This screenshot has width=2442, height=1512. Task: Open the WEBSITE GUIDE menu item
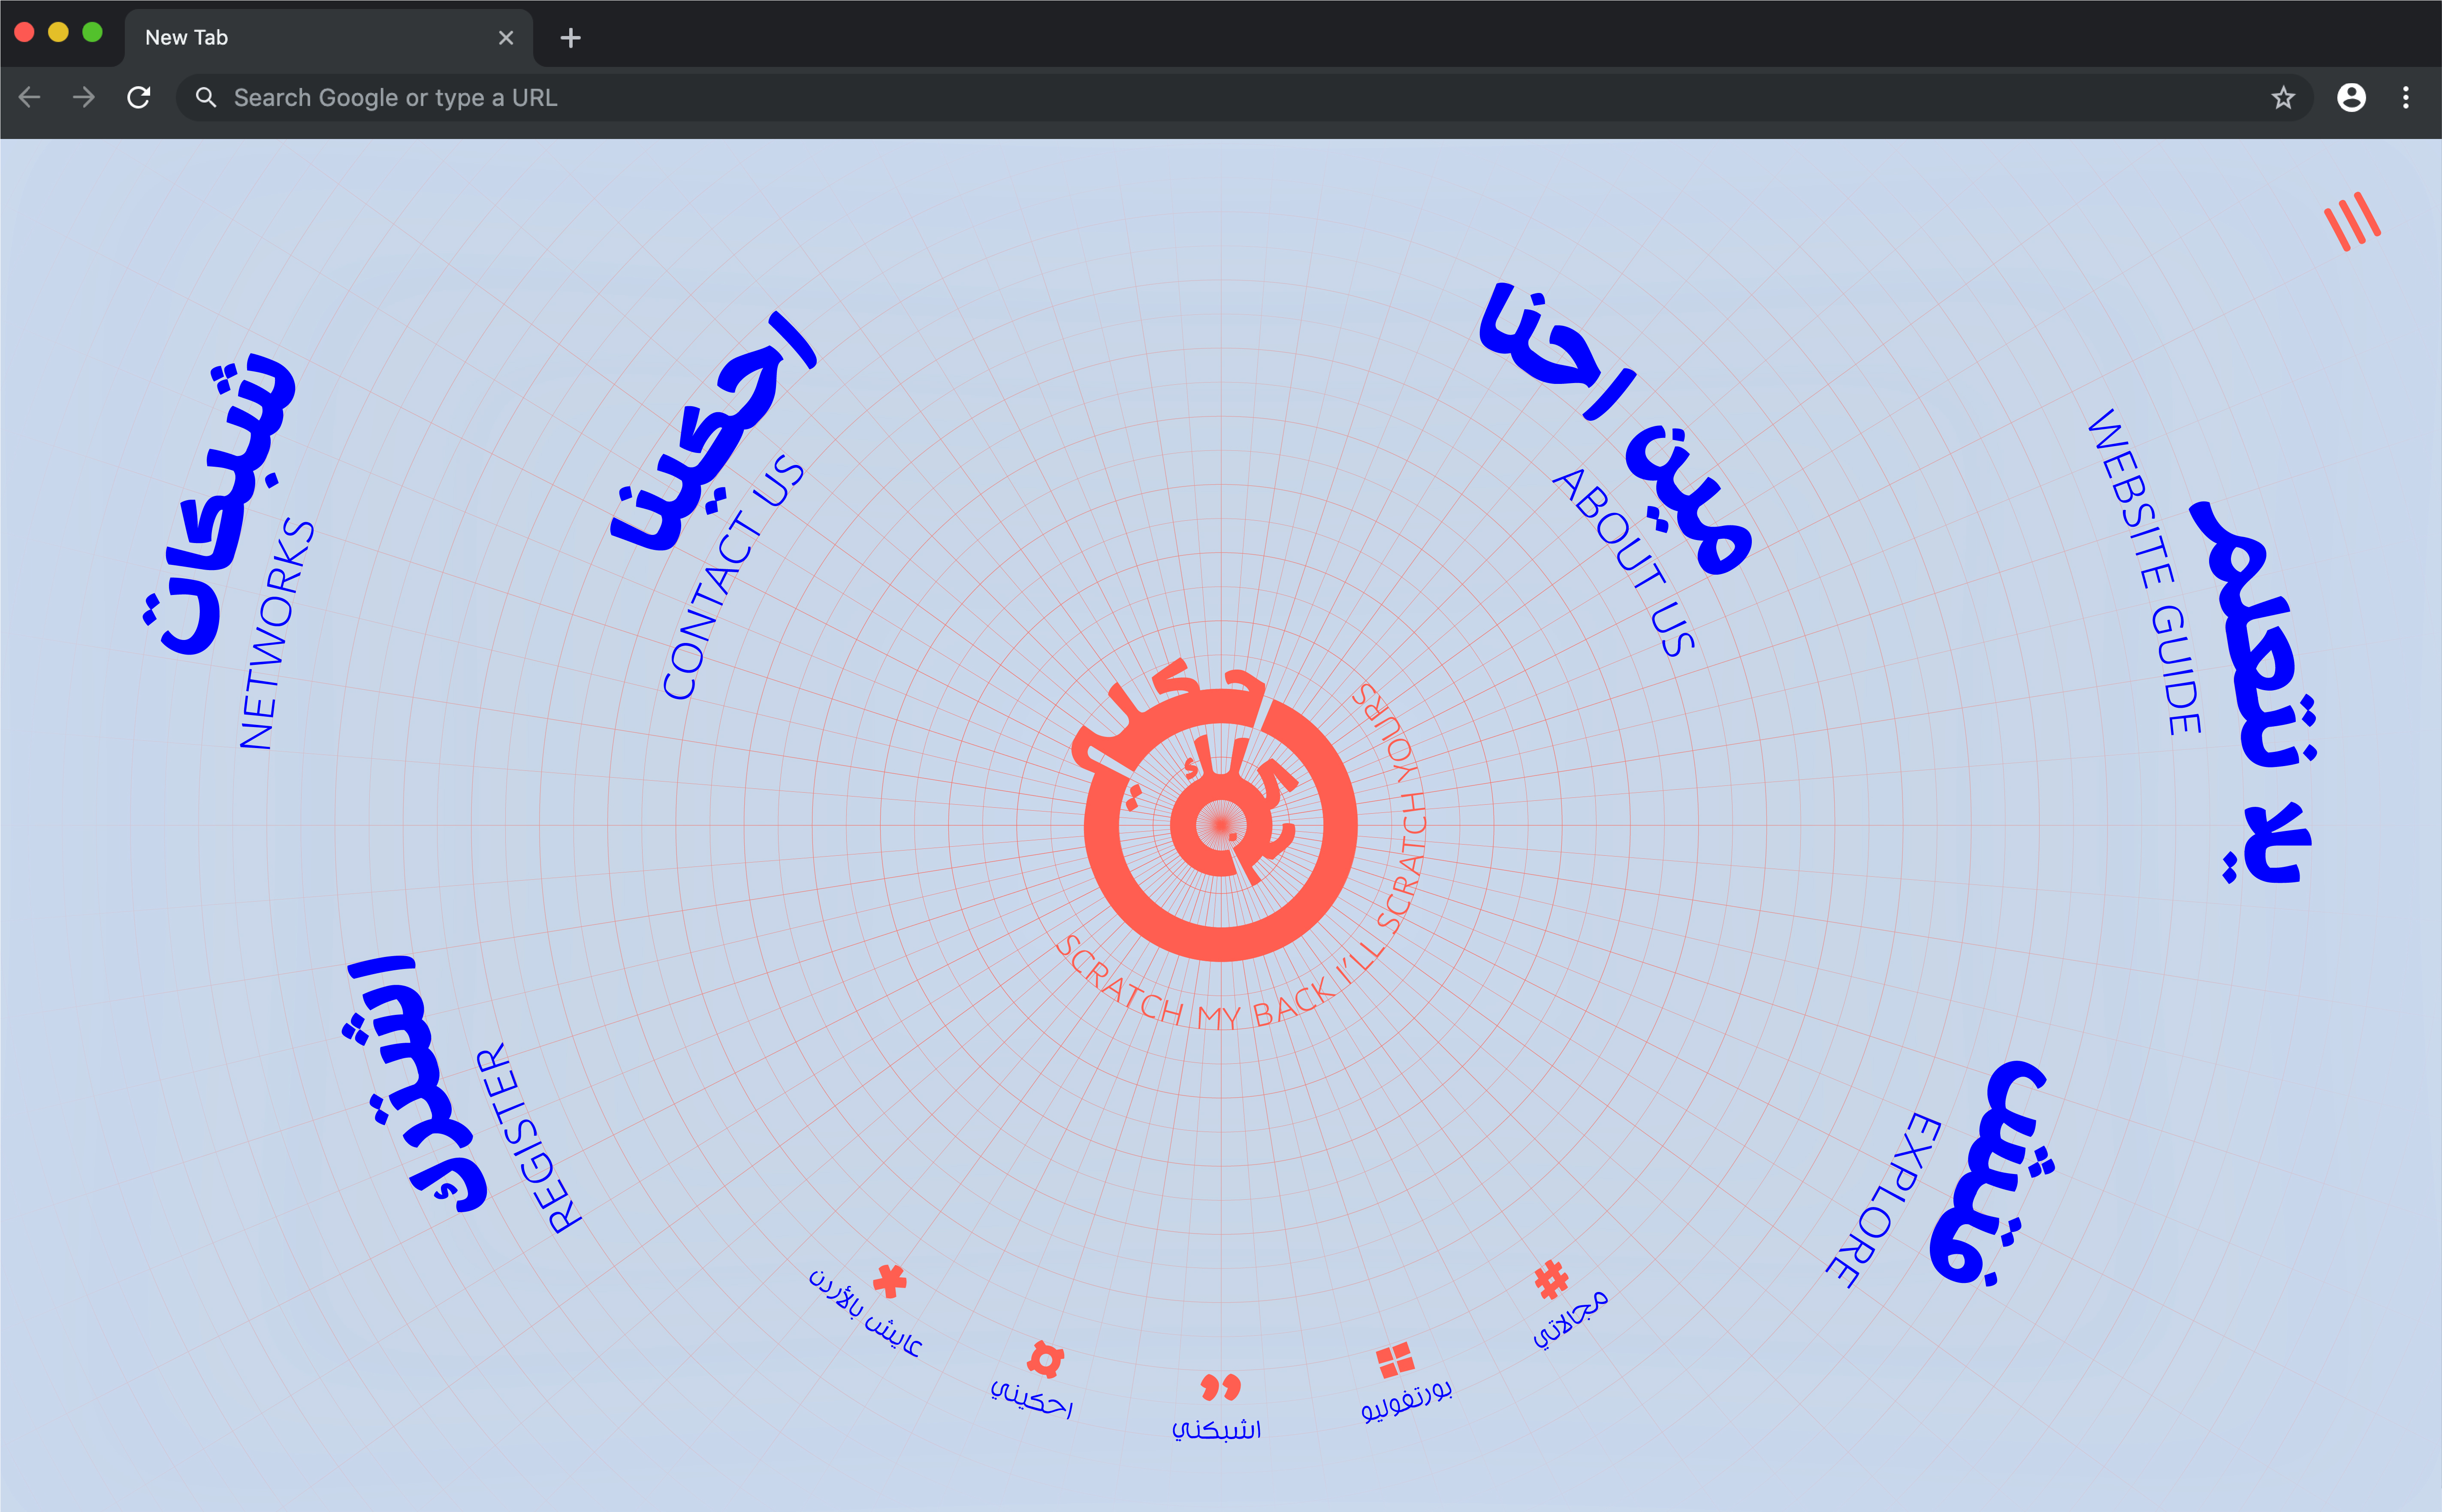point(2146,572)
